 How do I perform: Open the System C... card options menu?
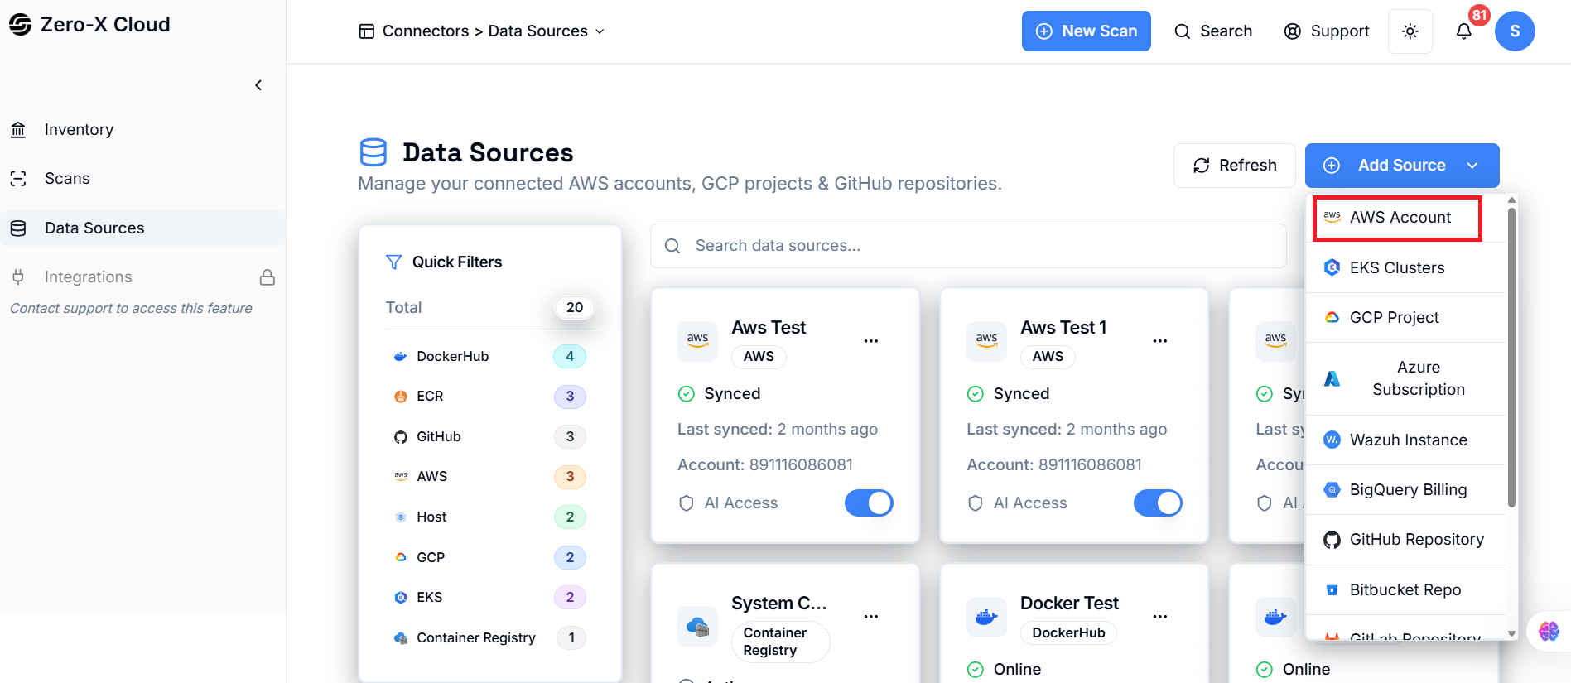(x=871, y=617)
